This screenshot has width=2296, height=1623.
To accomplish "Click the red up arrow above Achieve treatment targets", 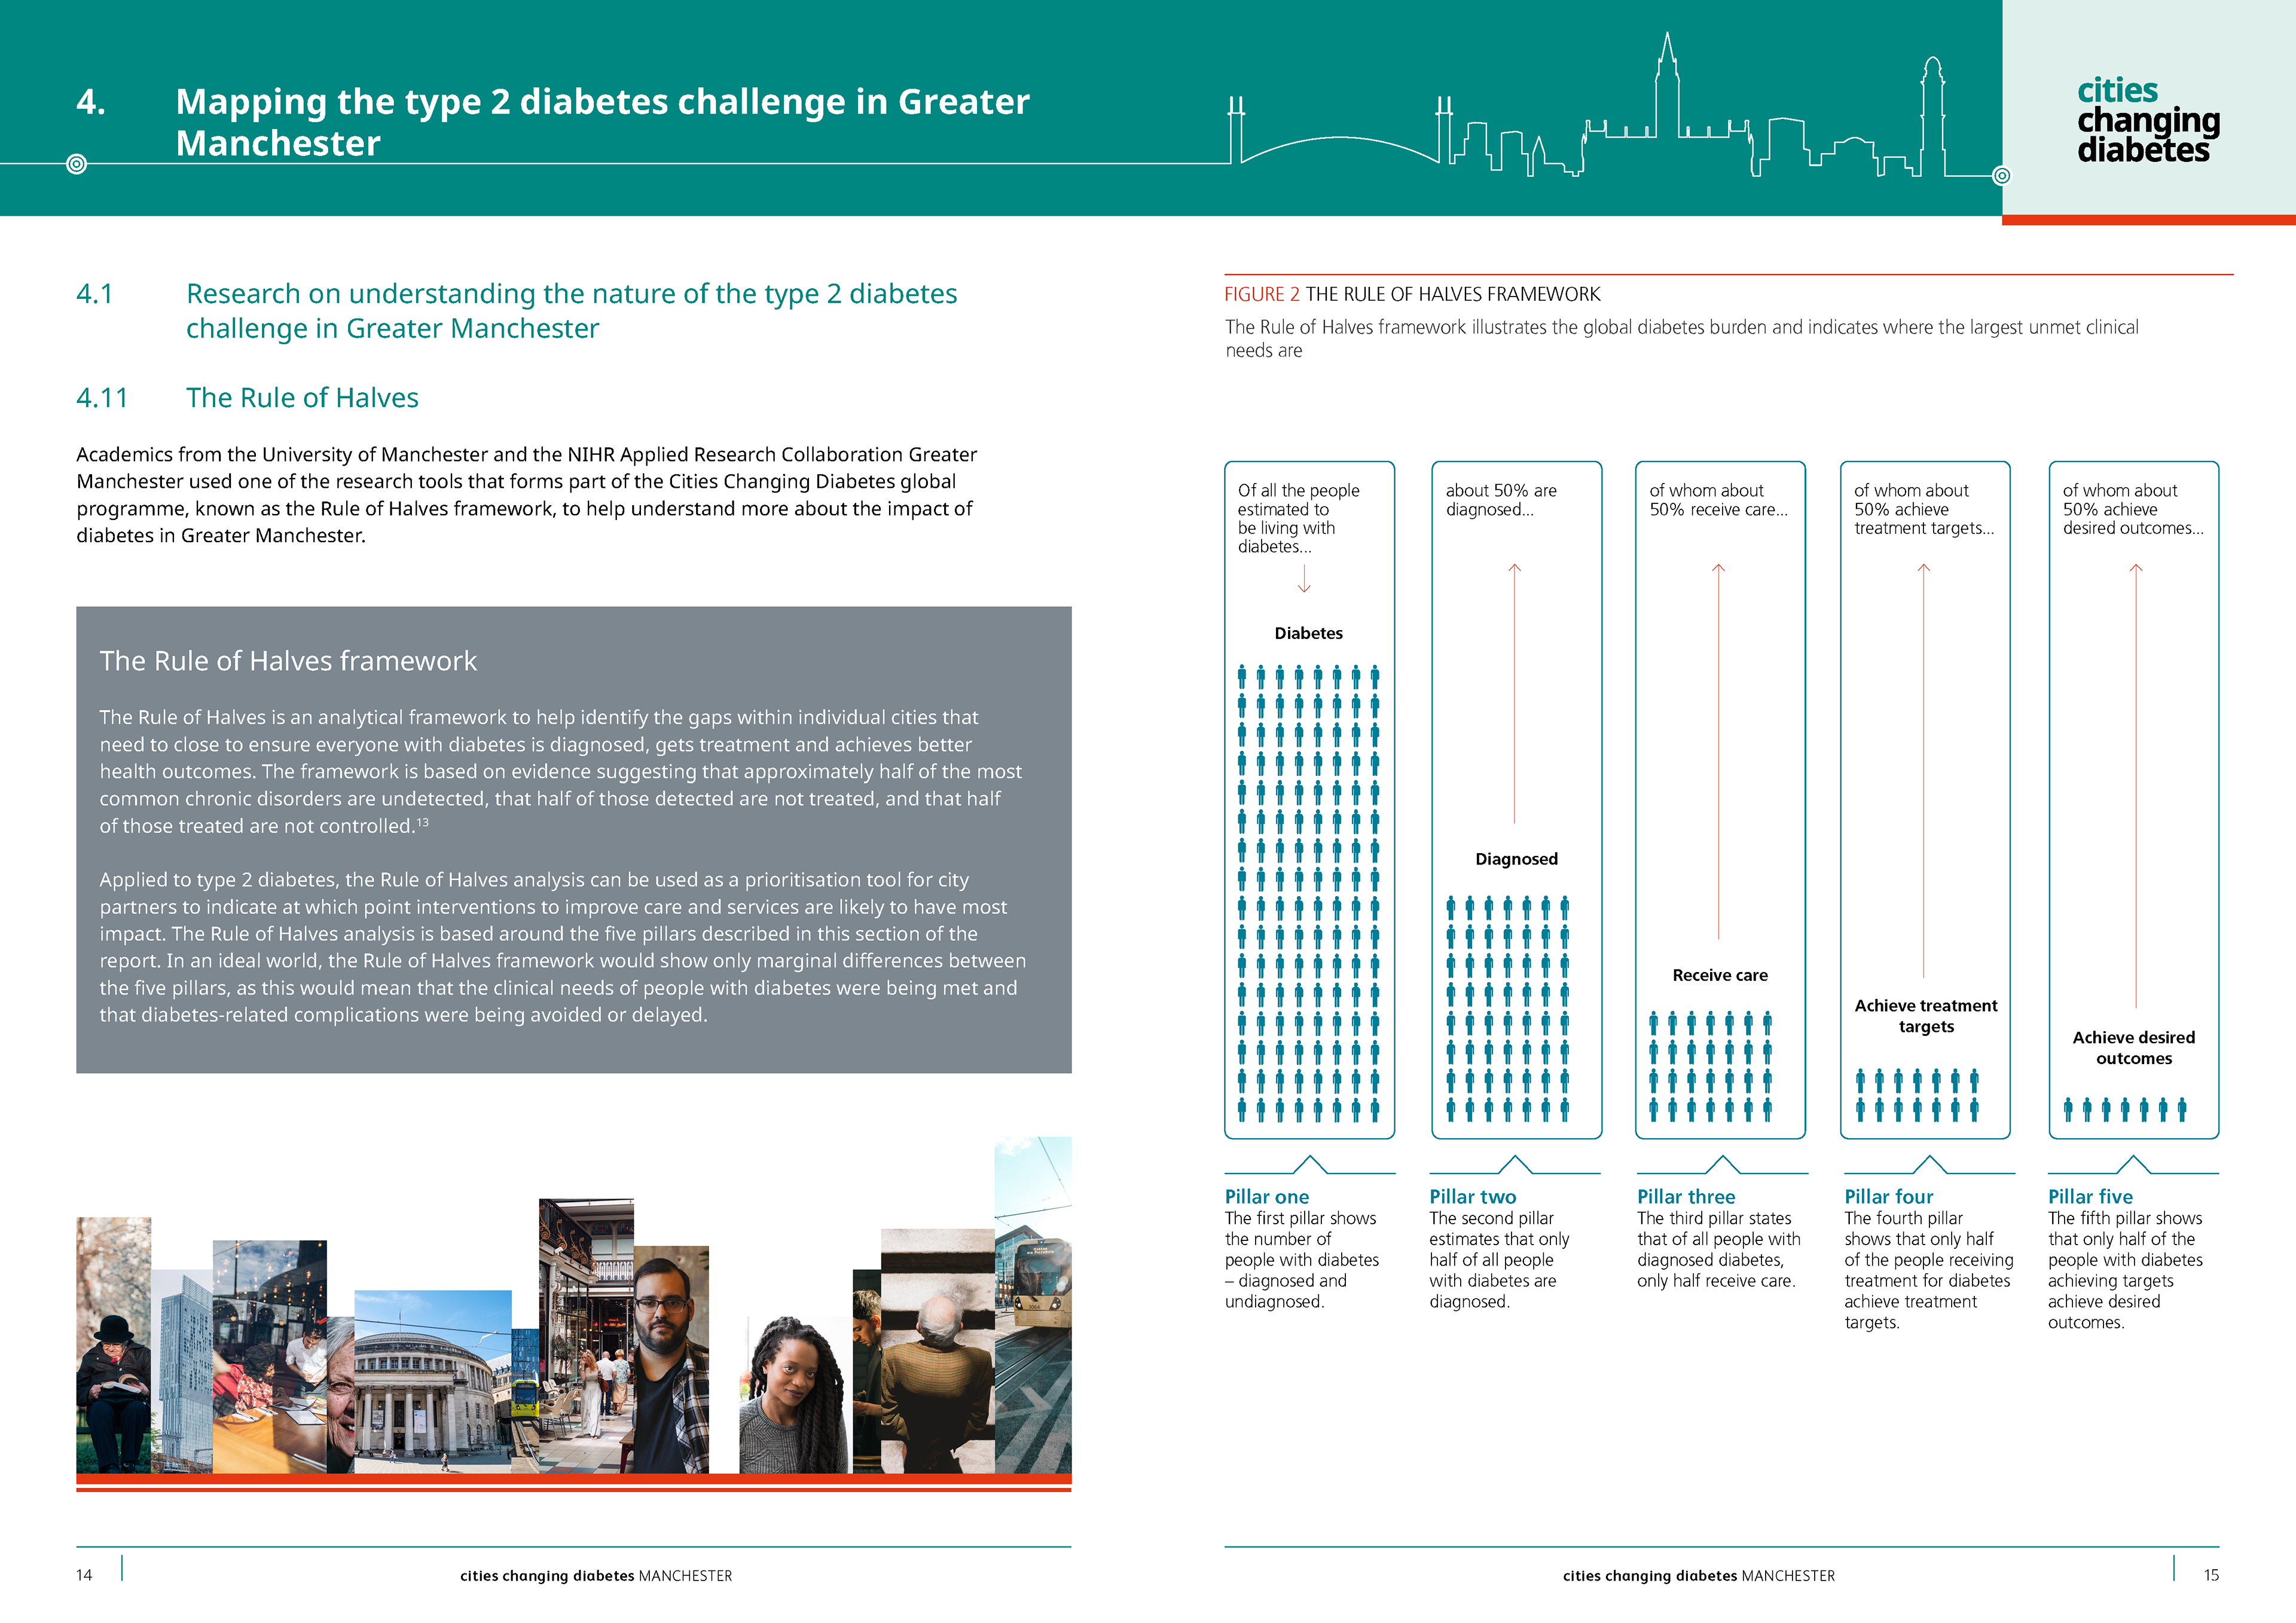I will [x=1923, y=770].
